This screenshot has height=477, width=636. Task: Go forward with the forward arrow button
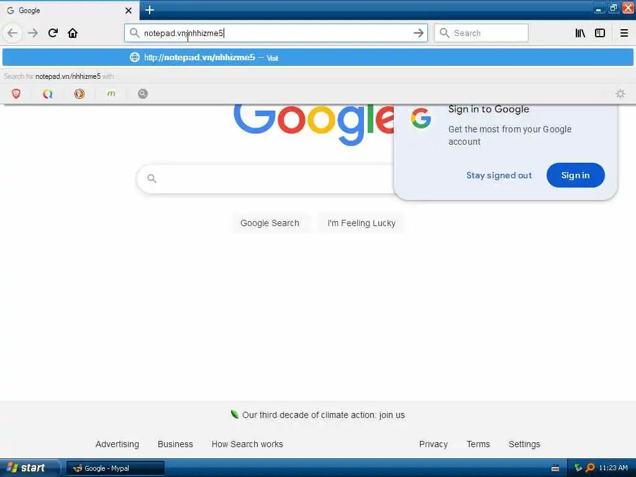pyautogui.click(x=33, y=33)
